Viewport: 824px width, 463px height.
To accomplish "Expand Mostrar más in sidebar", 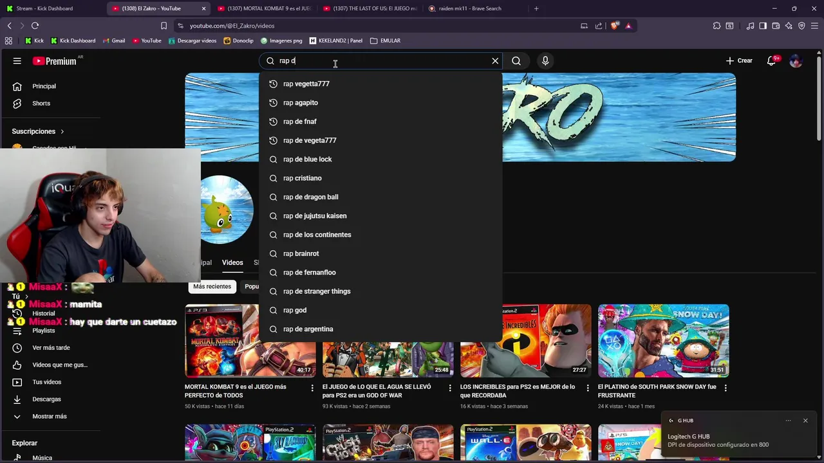I will (50, 417).
